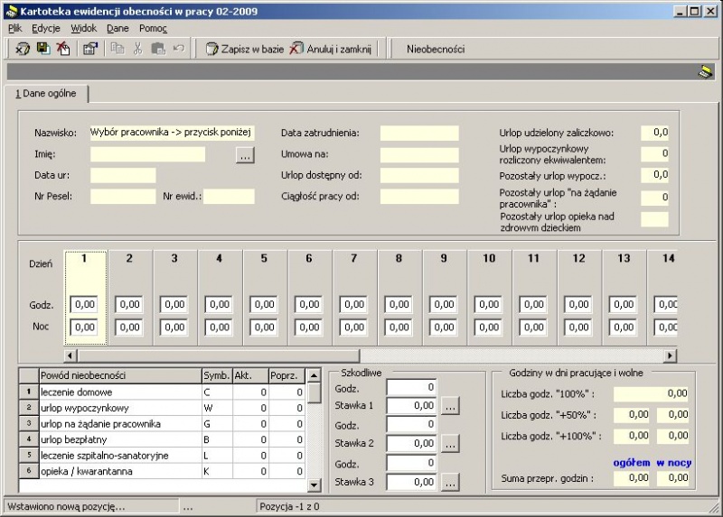The height and width of the screenshot is (517, 723).
Task: Click the Noc field for day 8
Action: [399, 328]
